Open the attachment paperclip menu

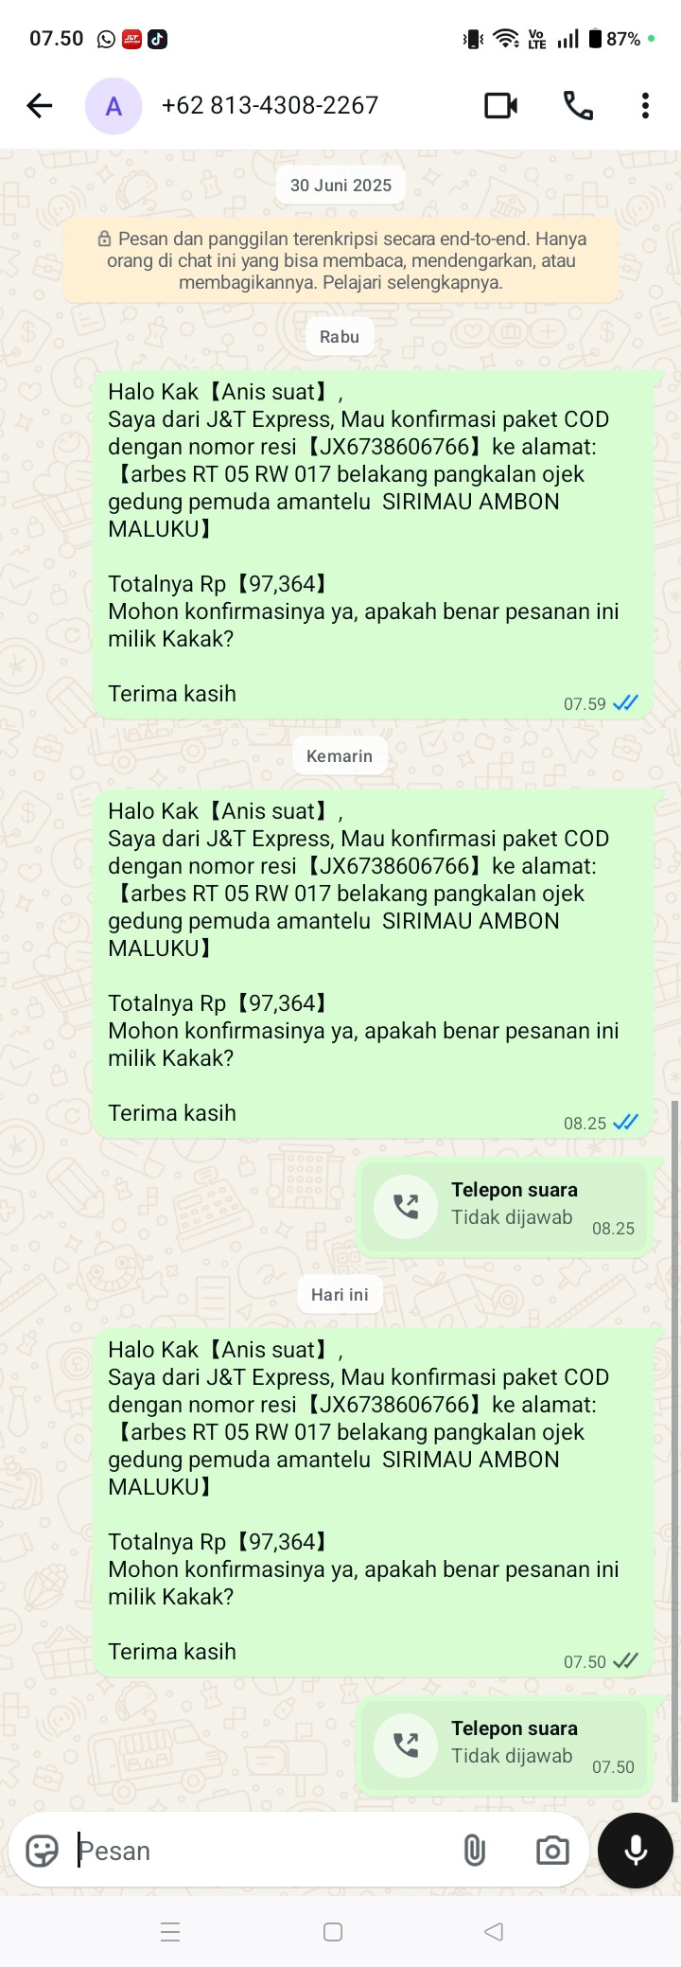[x=475, y=1851]
